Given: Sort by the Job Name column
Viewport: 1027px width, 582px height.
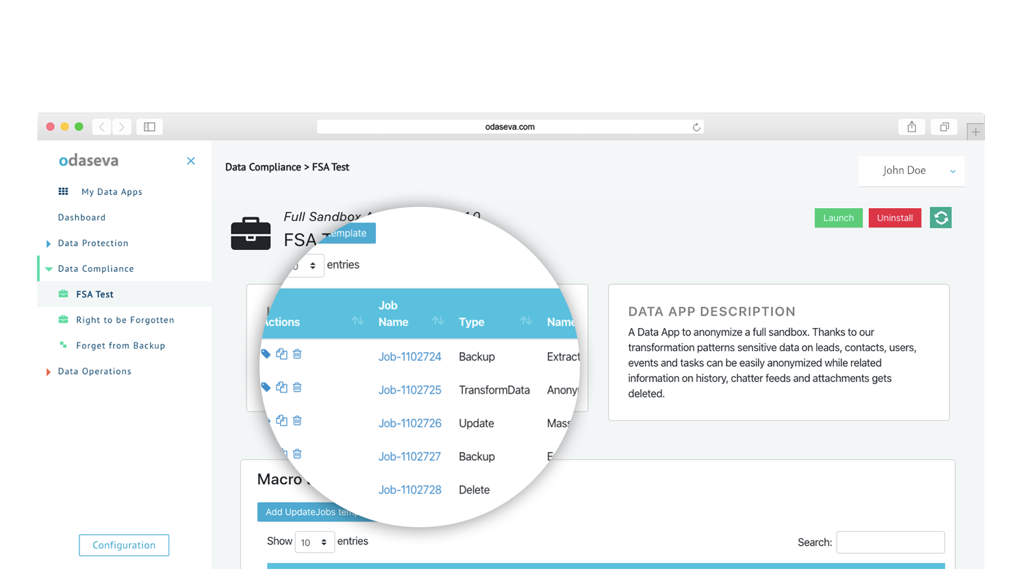Looking at the screenshot, I should (438, 321).
